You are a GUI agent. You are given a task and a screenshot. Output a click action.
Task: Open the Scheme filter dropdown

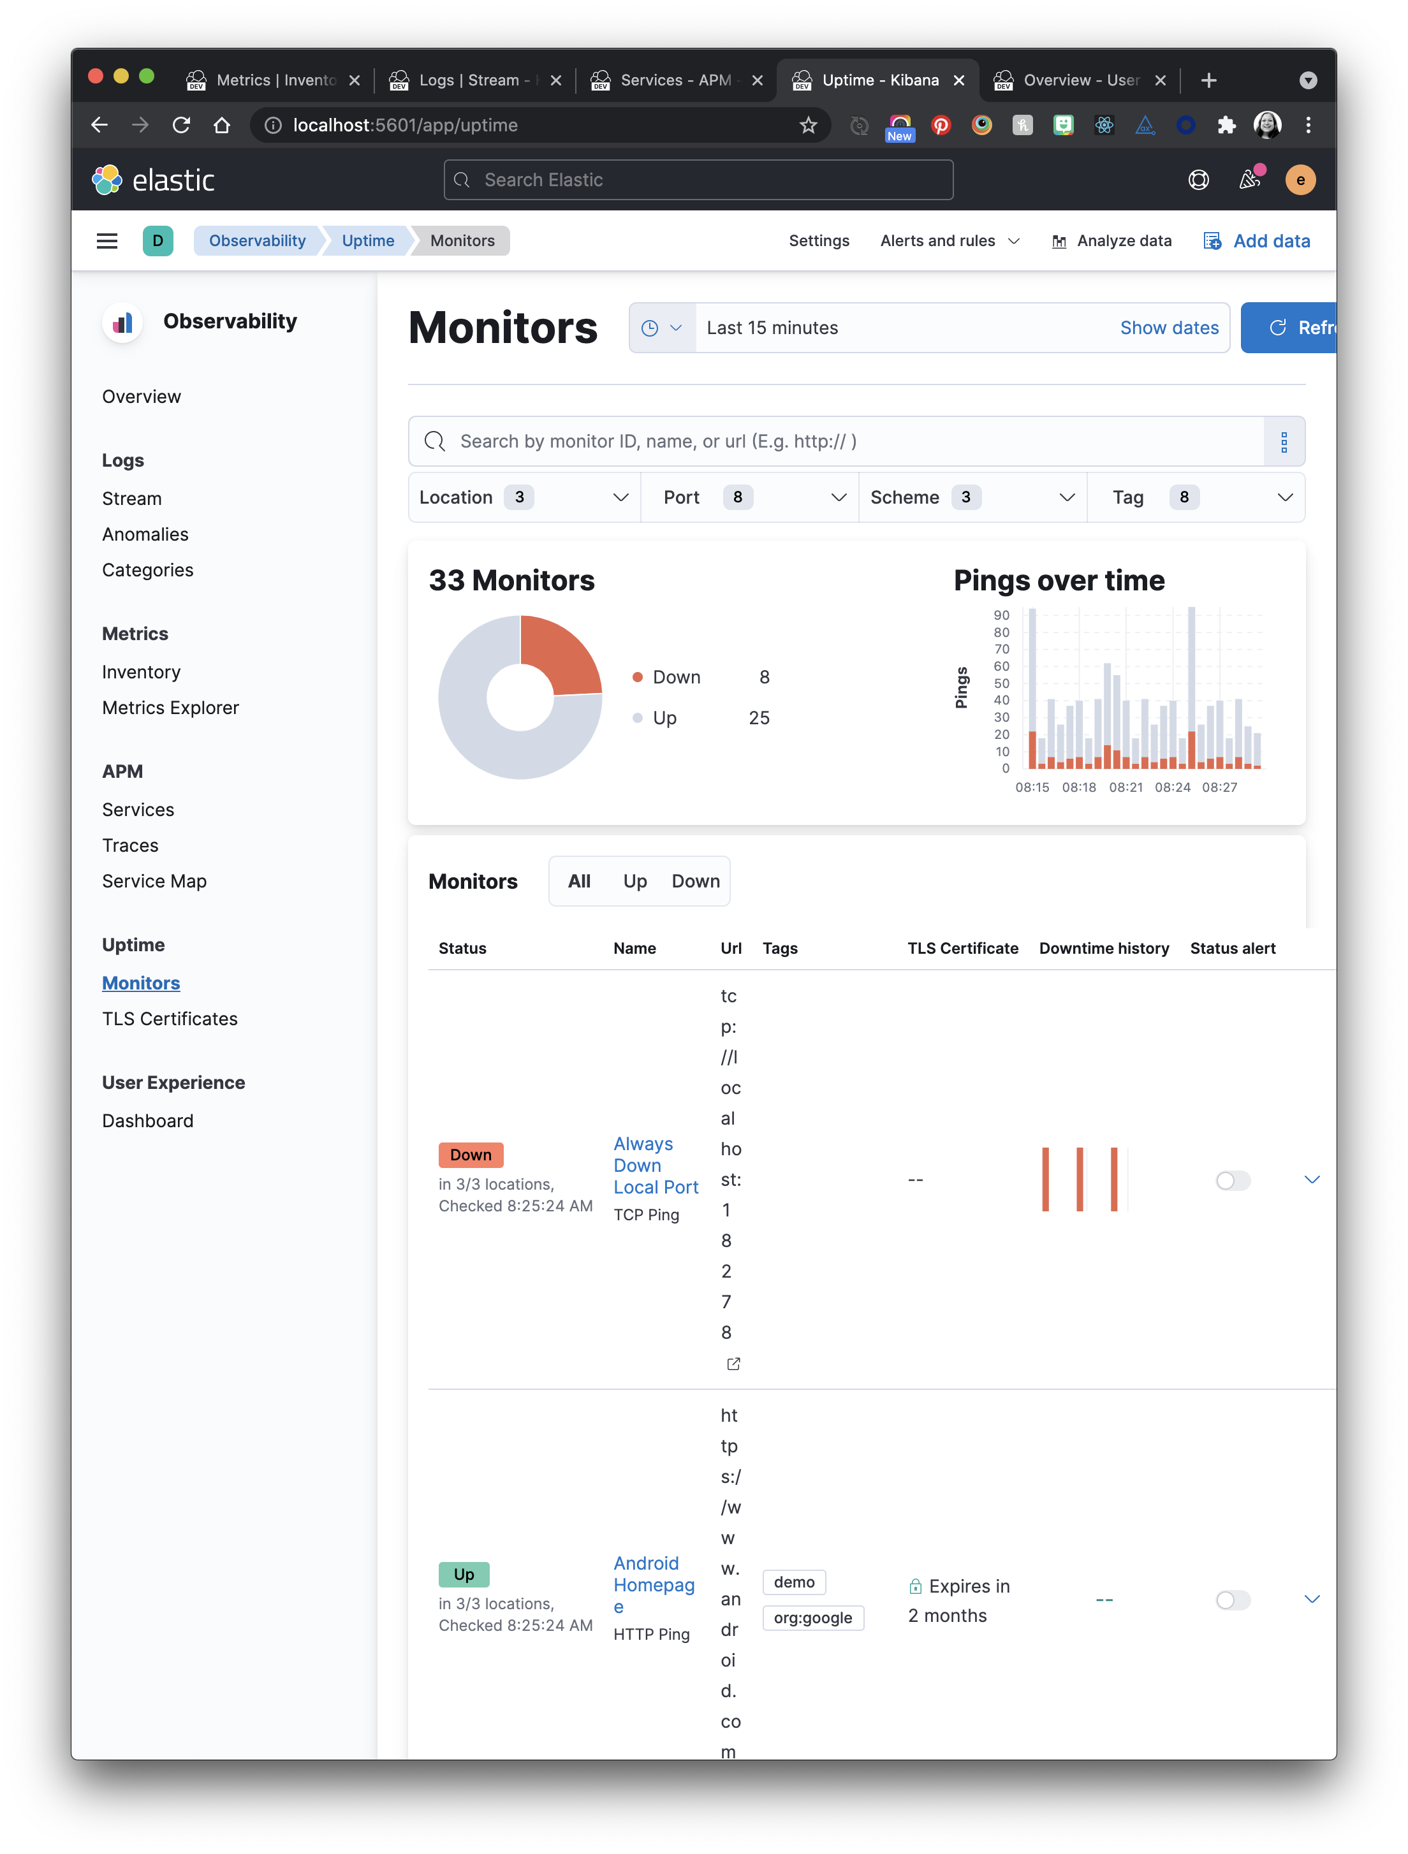click(x=973, y=497)
